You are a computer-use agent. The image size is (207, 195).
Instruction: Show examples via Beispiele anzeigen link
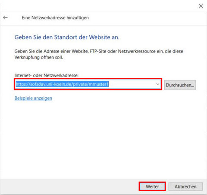click(x=33, y=98)
